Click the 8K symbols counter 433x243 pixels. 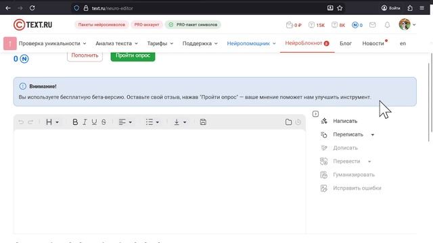tap(338, 25)
